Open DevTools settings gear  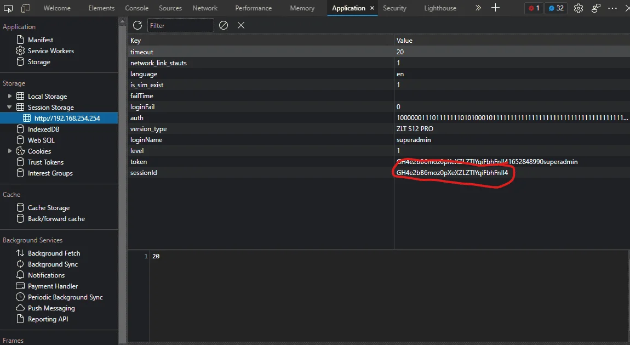[x=578, y=8]
